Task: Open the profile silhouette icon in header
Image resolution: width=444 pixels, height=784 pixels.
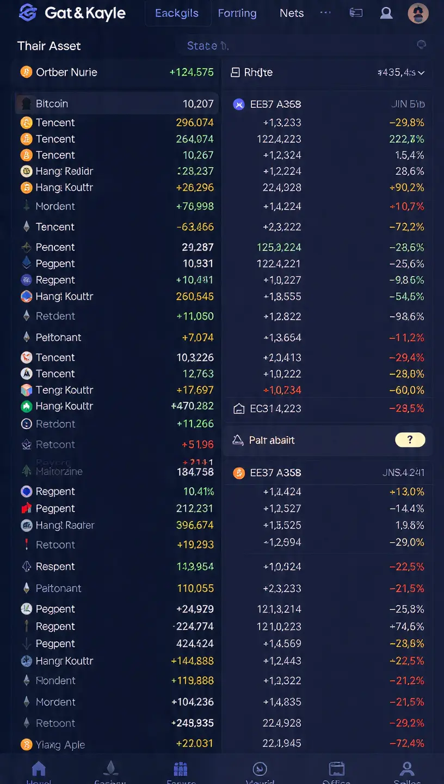Action: [x=386, y=13]
